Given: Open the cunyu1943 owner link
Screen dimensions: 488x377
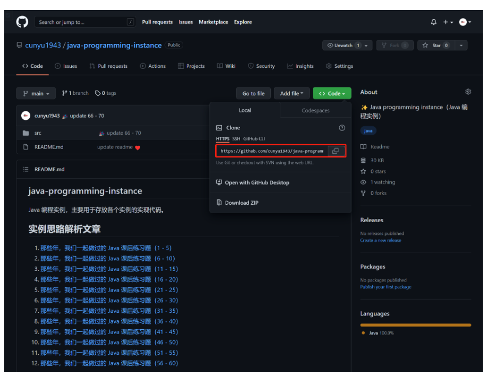Looking at the screenshot, I should pos(43,46).
